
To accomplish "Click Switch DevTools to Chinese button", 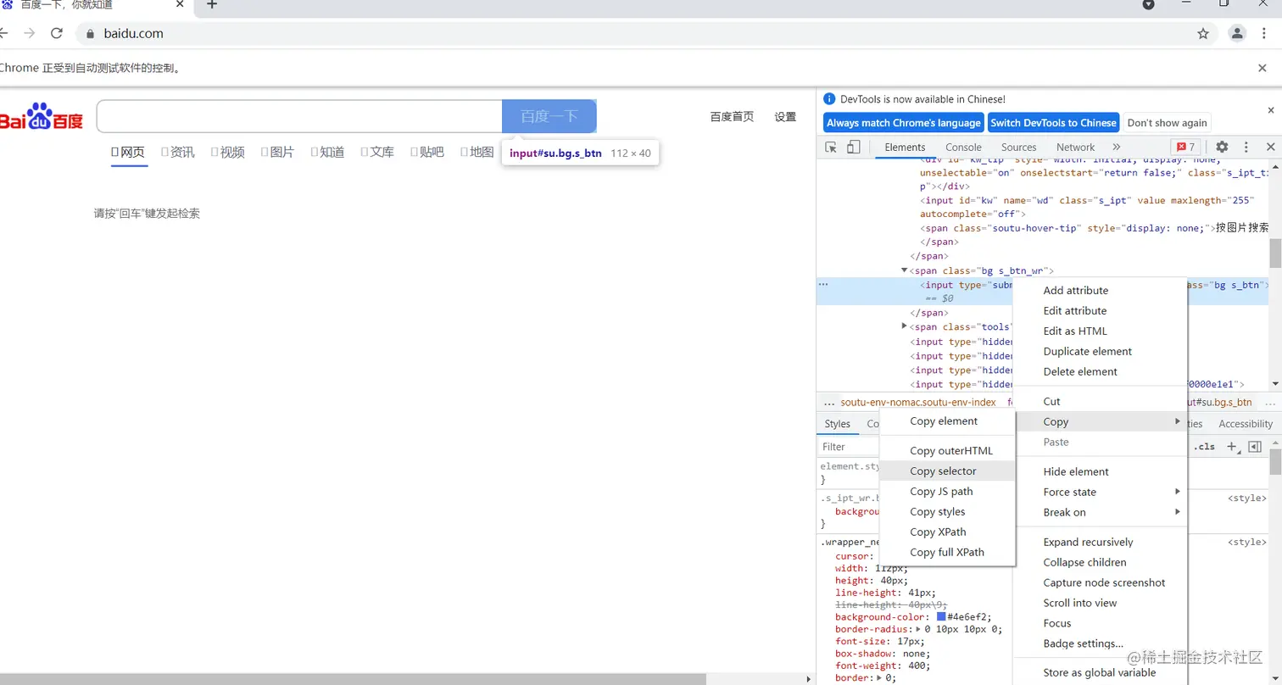I will (x=1053, y=123).
